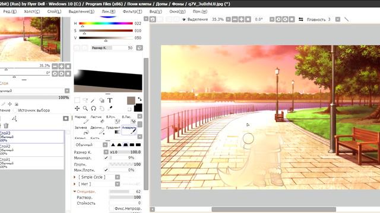
Task: Click the Saturation S slider
Action: (x=106, y=31)
